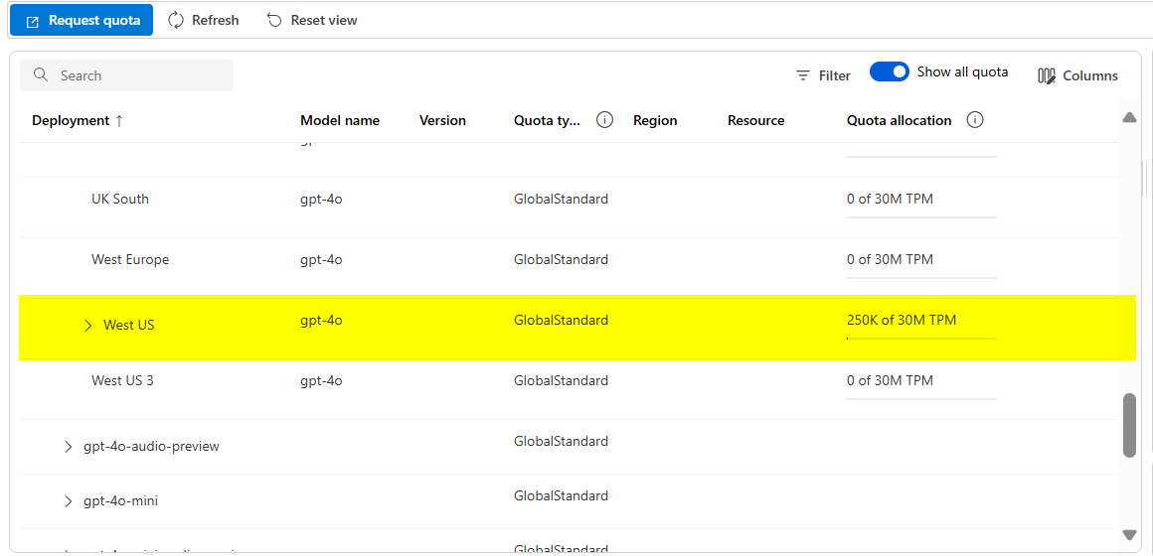The image size is (1153, 556).
Task: Click the vertical scrollbar thumb
Action: (1129, 426)
